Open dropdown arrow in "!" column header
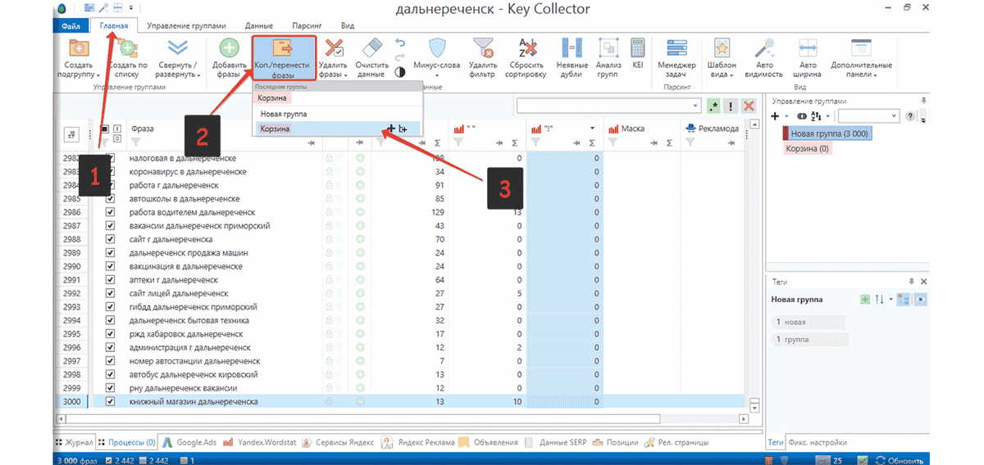The height and width of the screenshot is (465, 984). (592, 129)
